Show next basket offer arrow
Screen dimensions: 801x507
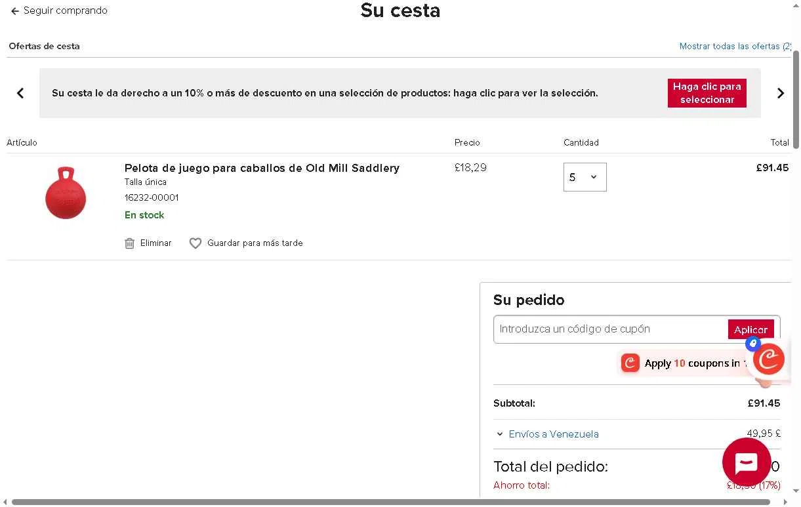pyautogui.click(x=781, y=93)
